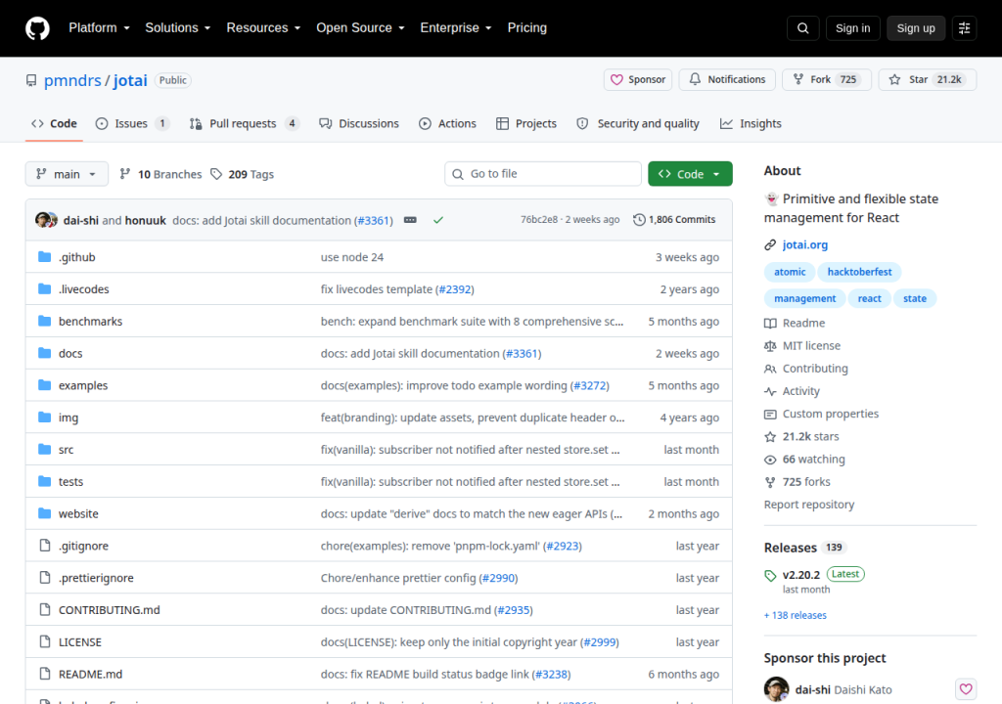Open the 1,806 Commits history link
The image size is (1002, 704).
click(674, 220)
